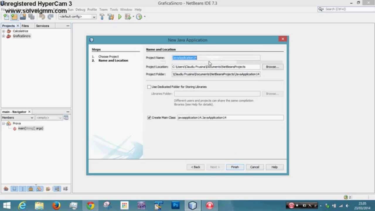Click the Profile Project clock icon
The width and height of the screenshot is (375, 211).
(139, 17)
